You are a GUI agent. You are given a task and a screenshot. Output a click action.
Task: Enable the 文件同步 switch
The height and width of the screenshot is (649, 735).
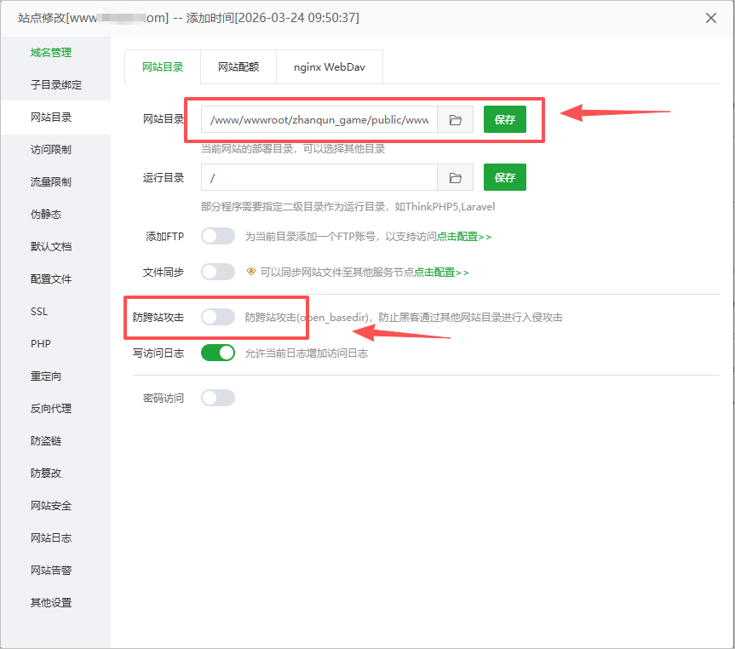pos(218,272)
